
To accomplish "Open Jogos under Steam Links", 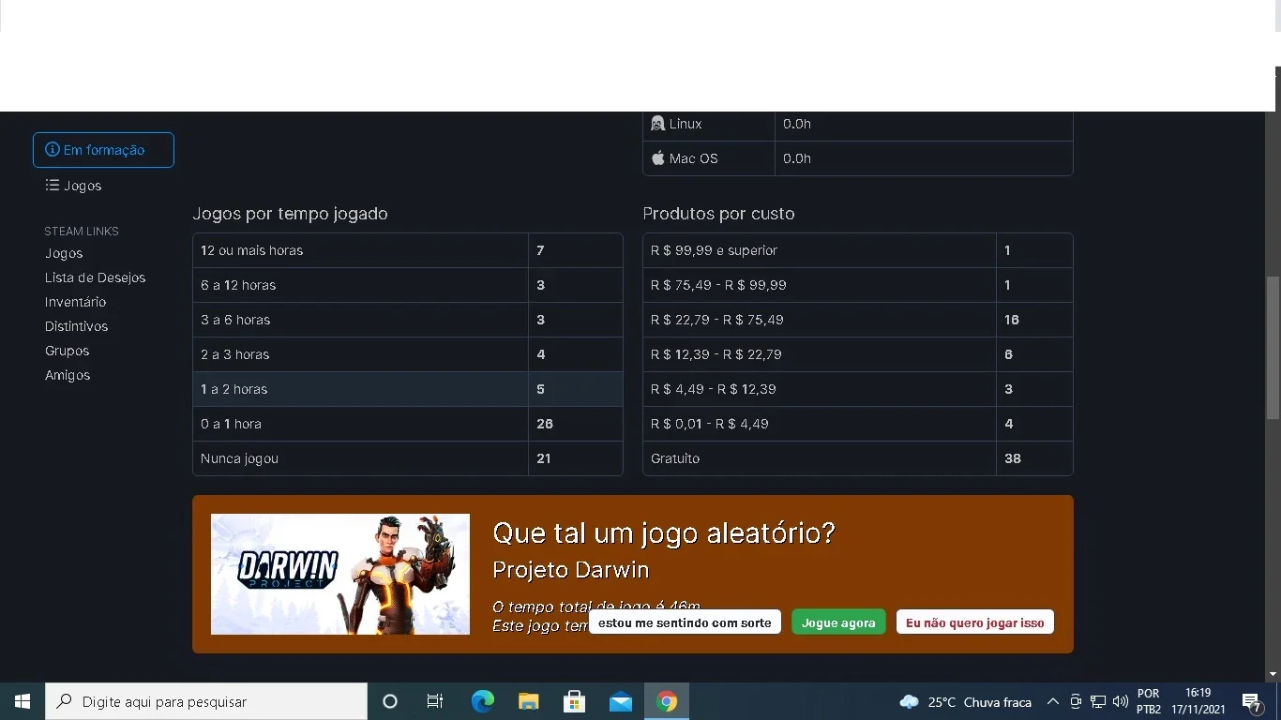I will click(64, 253).
